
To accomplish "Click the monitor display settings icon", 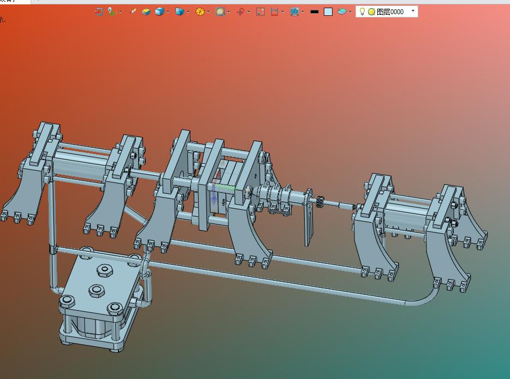I will point(294,12).
